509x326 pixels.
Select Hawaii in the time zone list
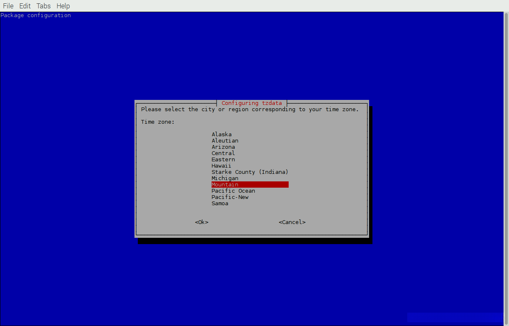pos(222,166)
